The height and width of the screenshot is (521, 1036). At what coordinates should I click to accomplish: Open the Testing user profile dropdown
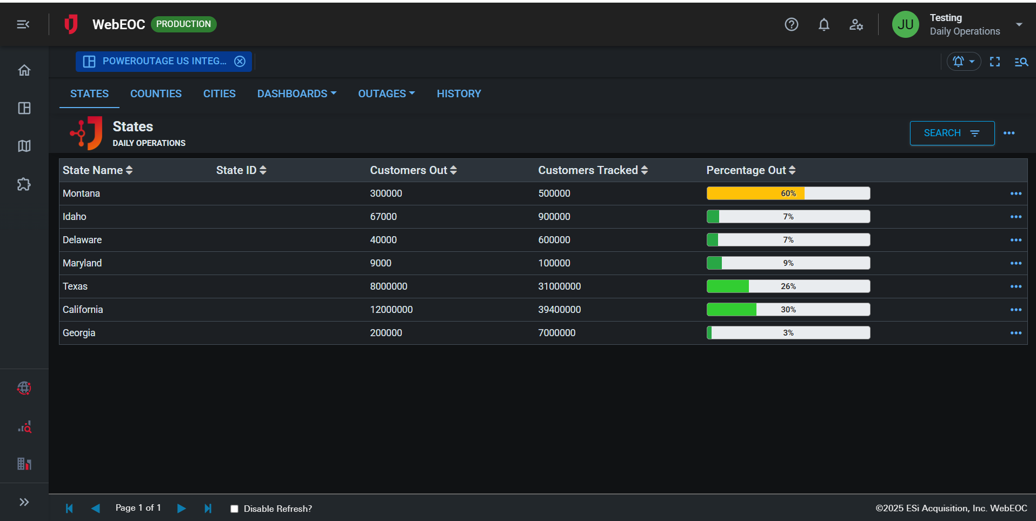[x=1019, y=24]
